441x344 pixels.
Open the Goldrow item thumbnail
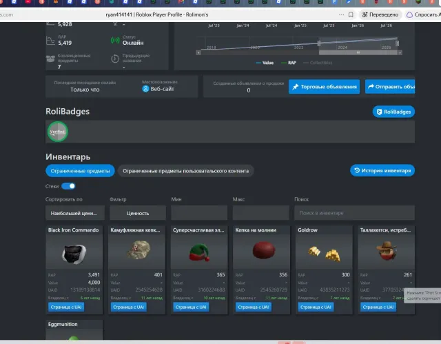[324, 252]
